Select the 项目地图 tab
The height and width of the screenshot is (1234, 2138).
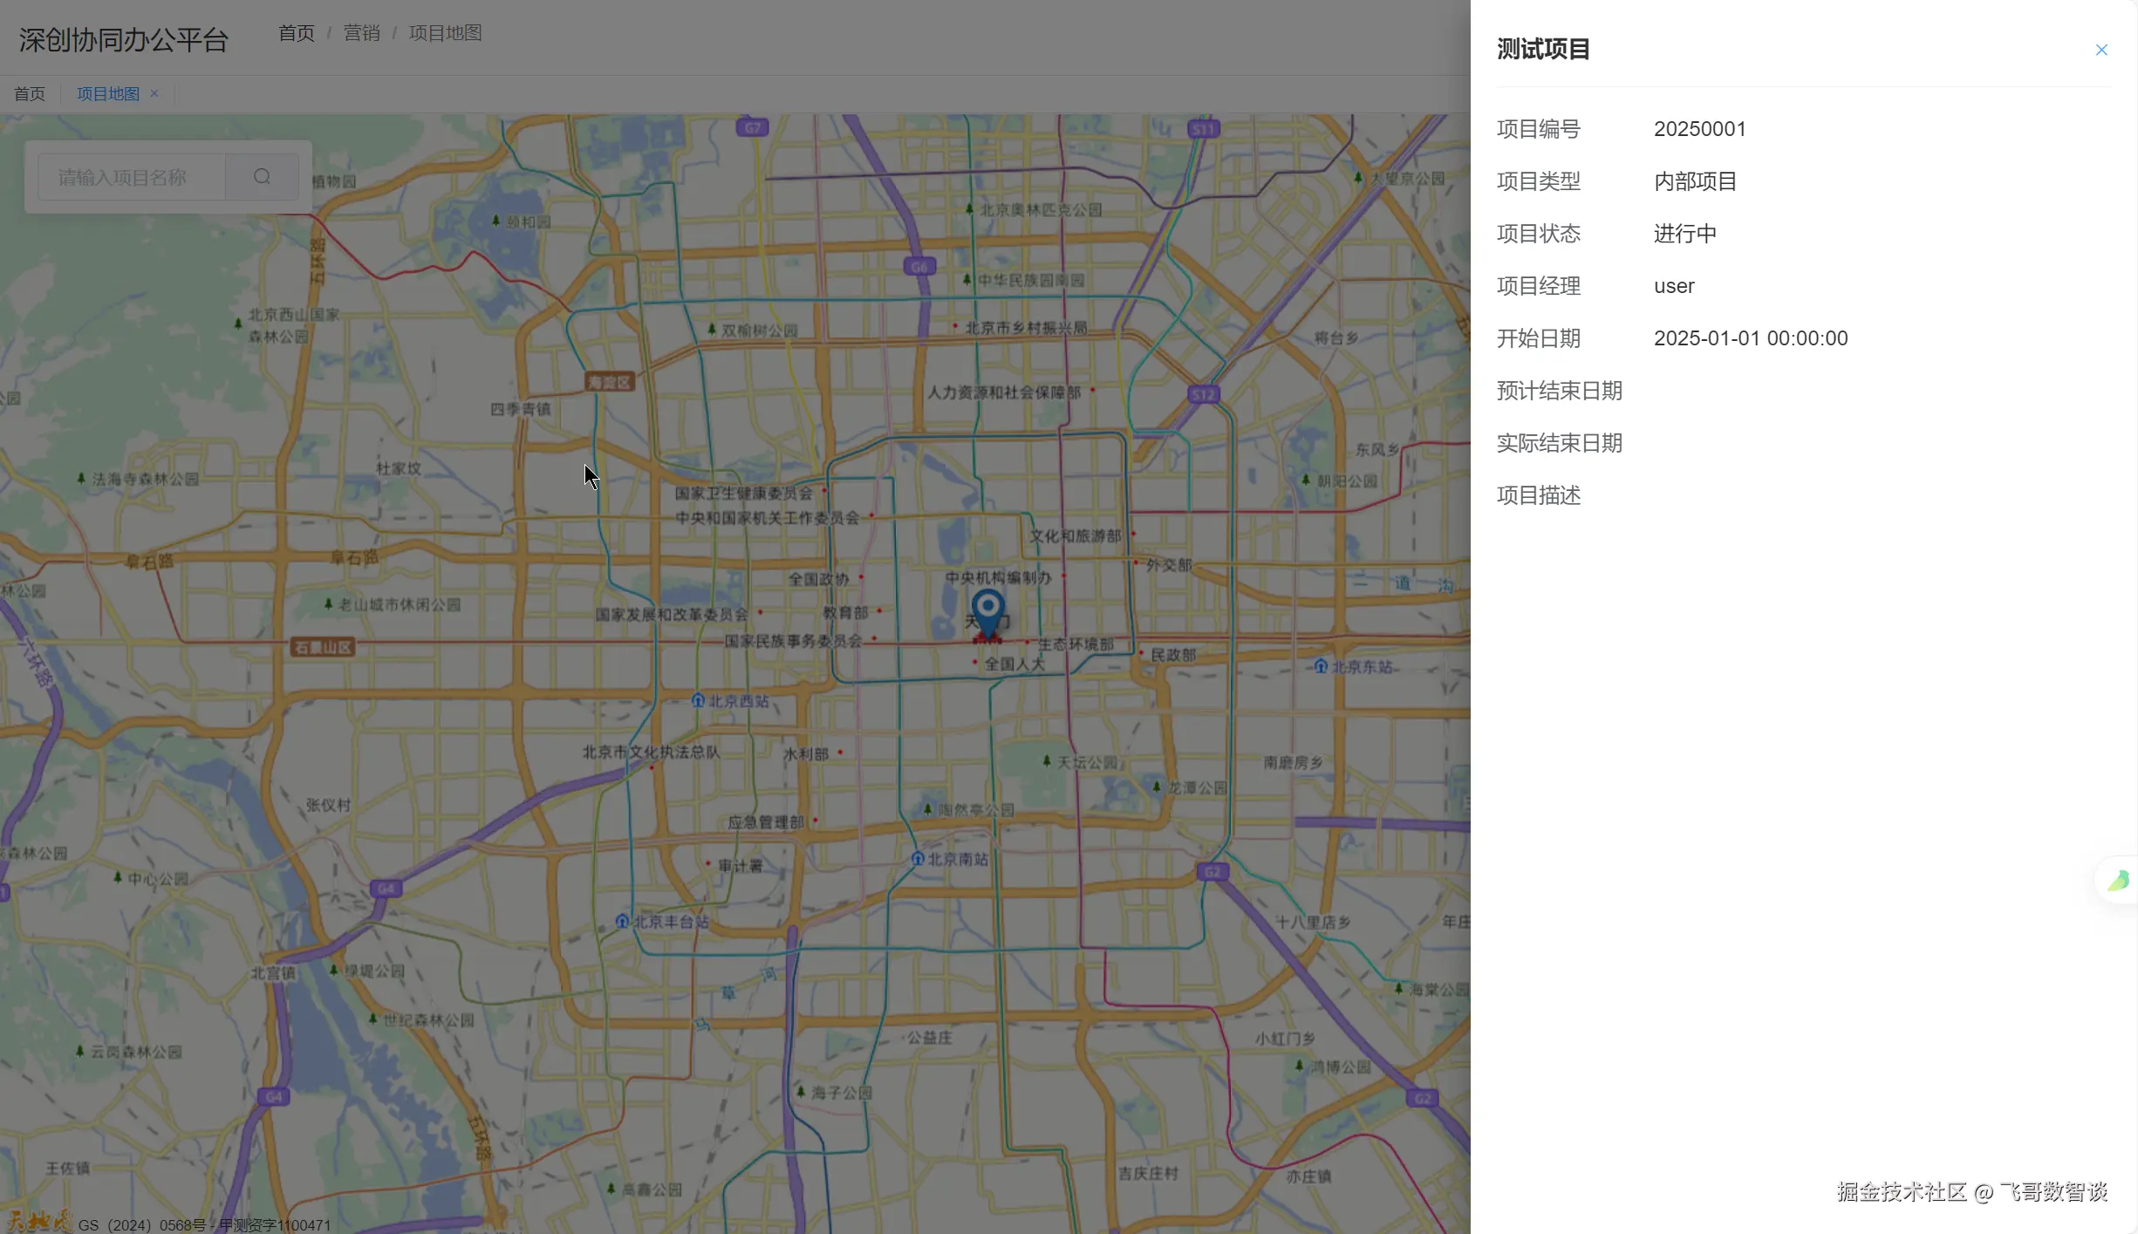tap(107, 93)
